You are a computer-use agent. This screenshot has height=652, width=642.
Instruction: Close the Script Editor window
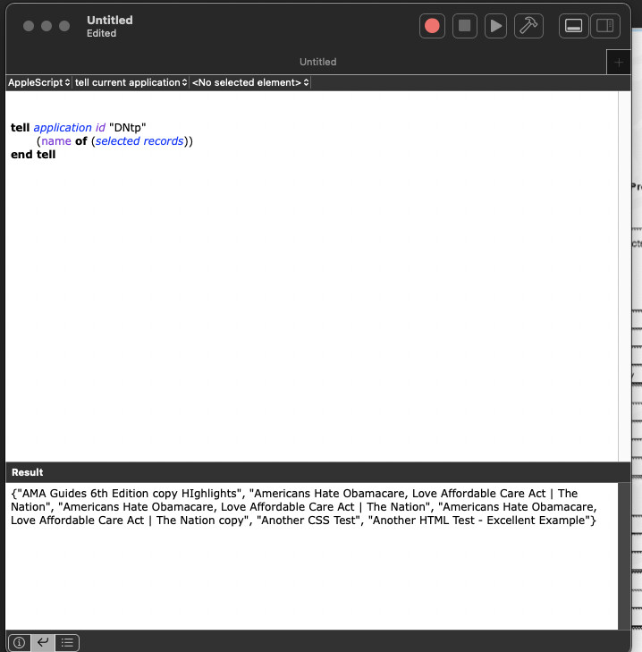pos(29,26)
